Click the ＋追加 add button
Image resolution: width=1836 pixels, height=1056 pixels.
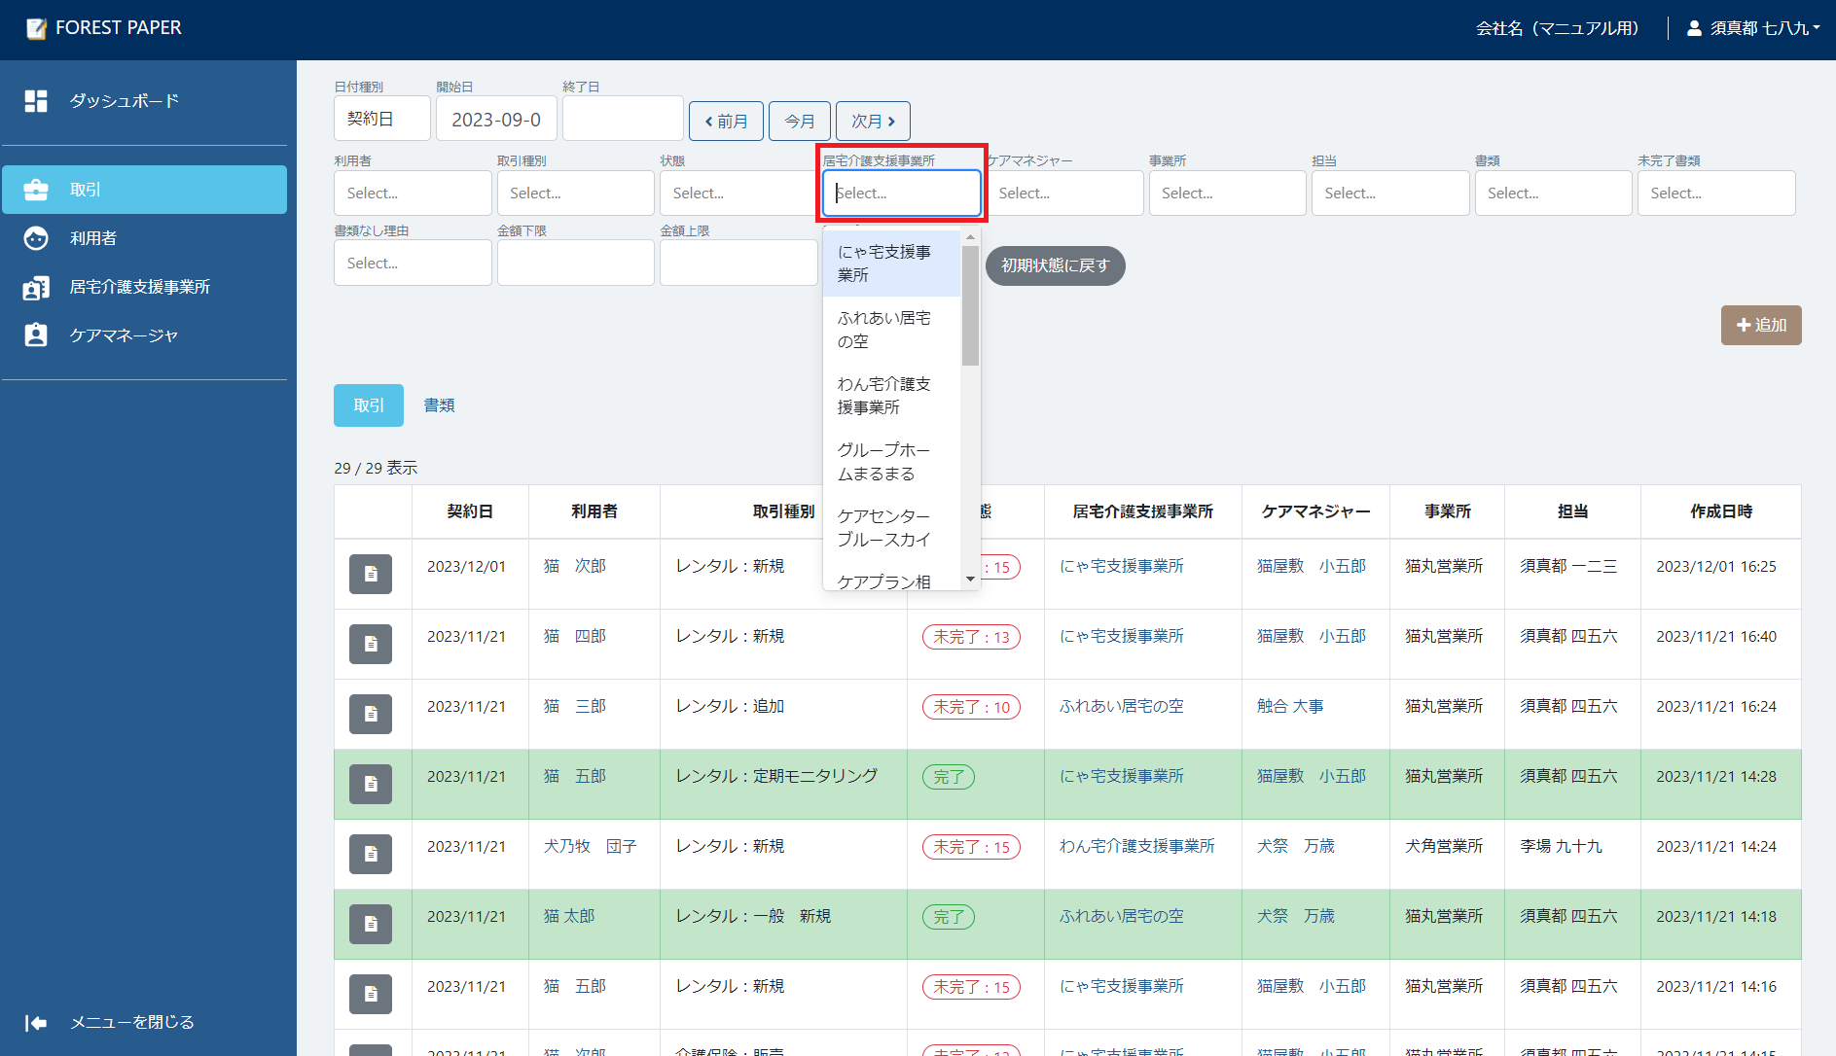(1760, 326)
